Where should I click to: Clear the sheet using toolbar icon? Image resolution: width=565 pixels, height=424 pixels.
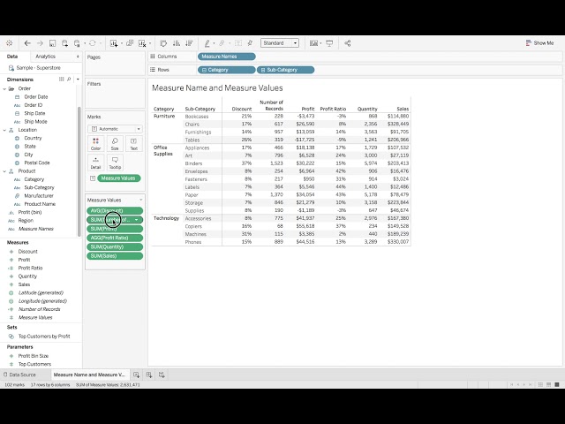tap(142, 43)
